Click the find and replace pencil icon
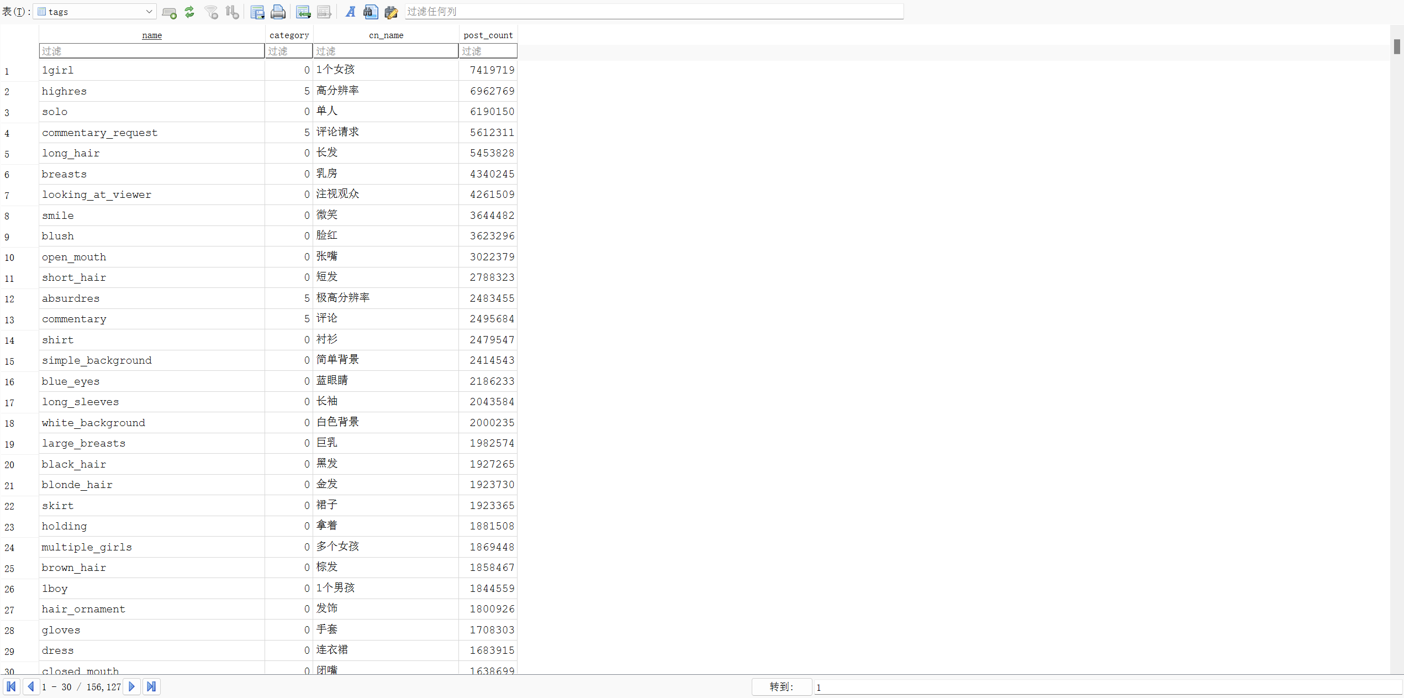Viewport: 1404px width, 698px height. click(391, 12)
